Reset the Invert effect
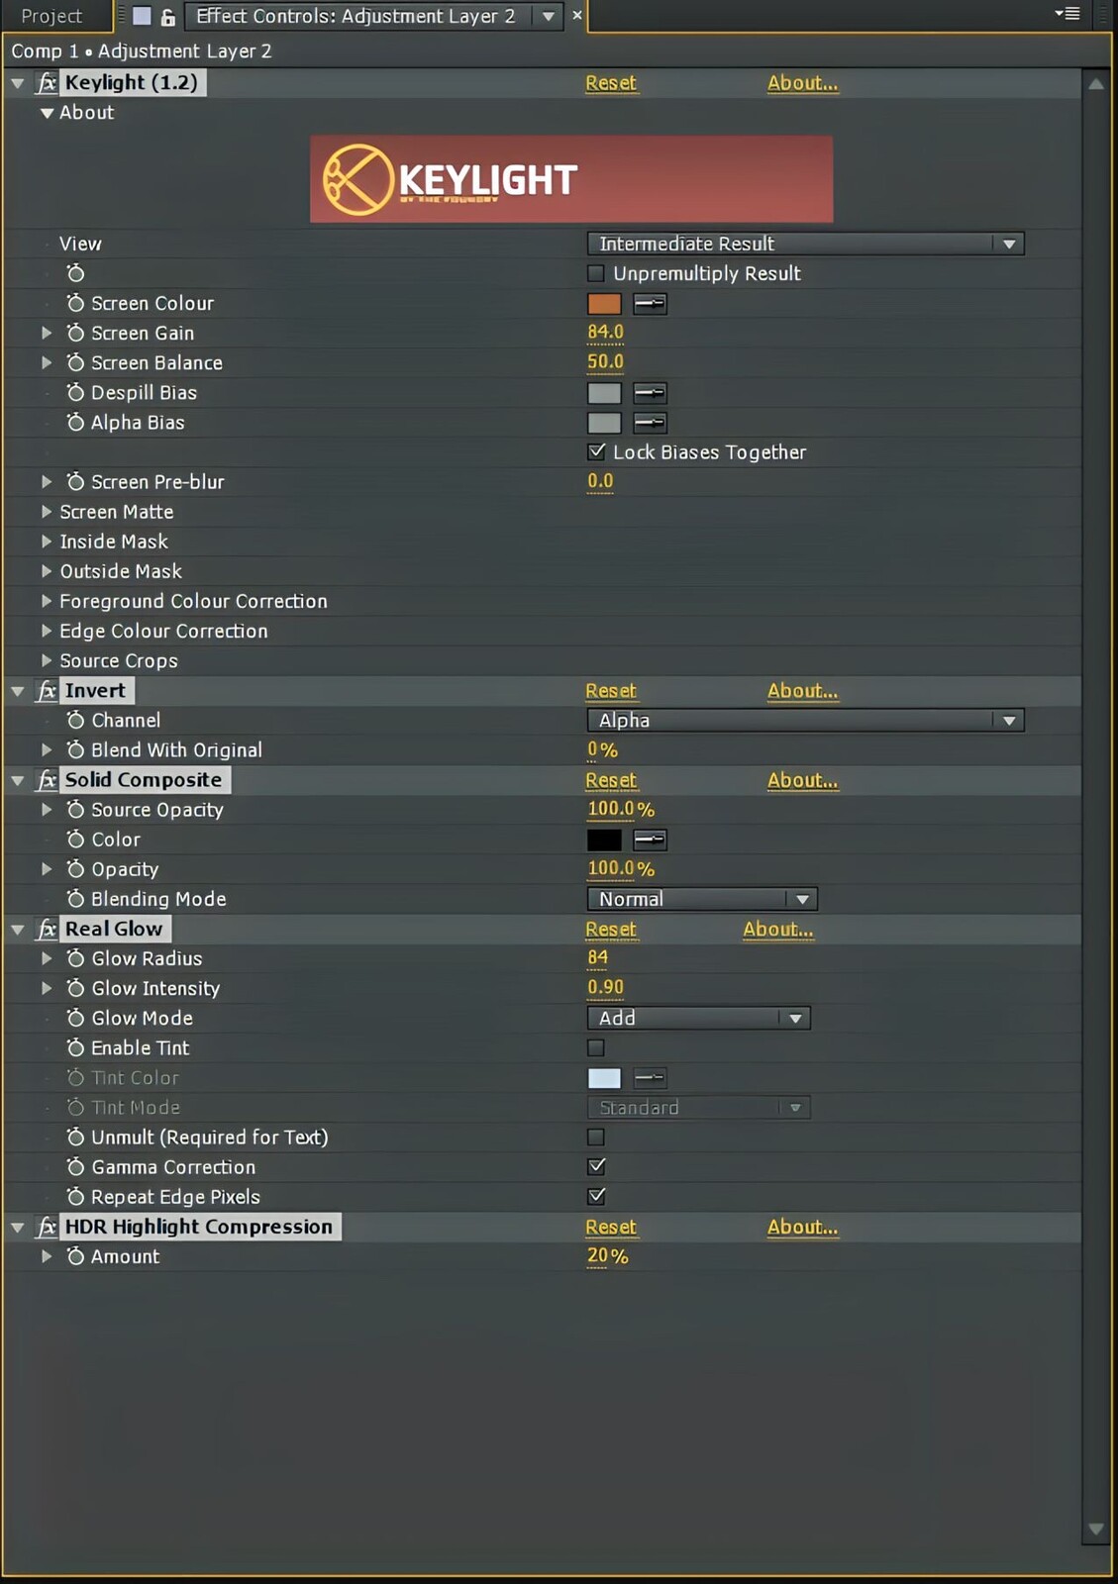The image size is (1118, 1584). pyautogui.click(x=611, y=691)
